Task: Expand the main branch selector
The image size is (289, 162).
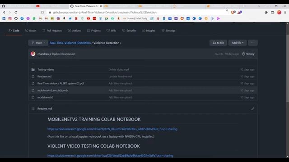Action: (38, 43)
